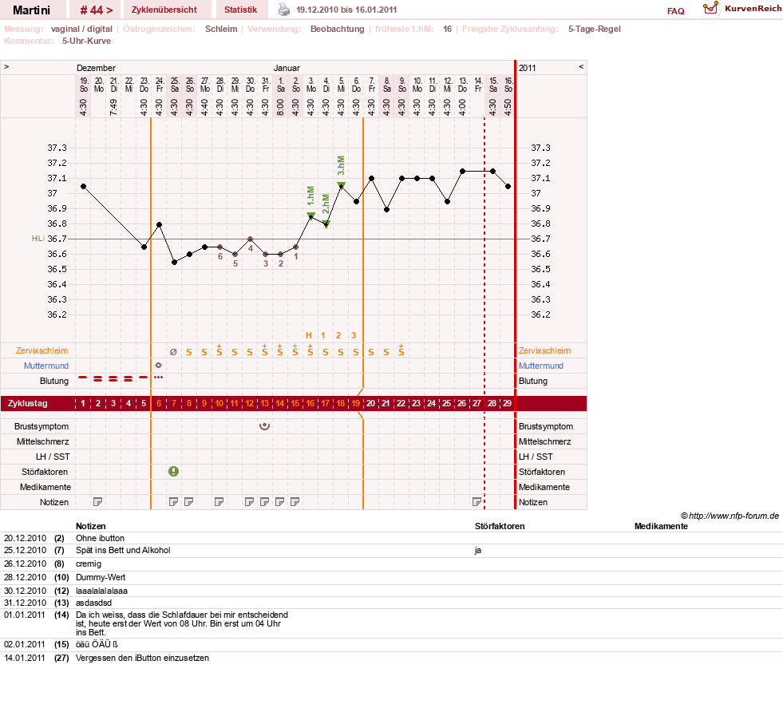Click the date range 19.12.2010 bis 16.01.2011
The width and height of the screenshot is (783, 708).
tap(346, 10)
